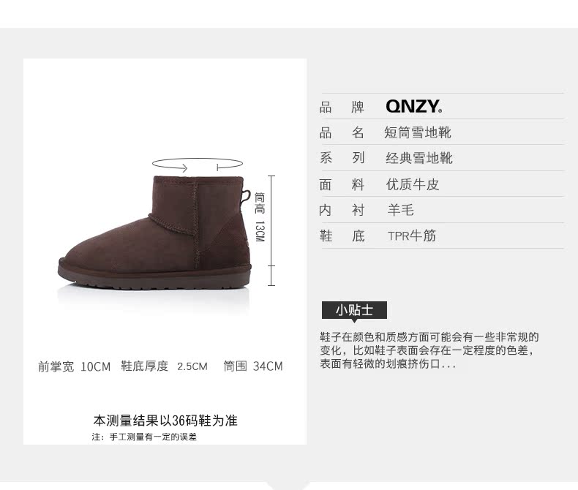The height and width of the screenshot is (490, 578).
Task: Select the 优质牛皮 material value
Action: click(413, 184)
